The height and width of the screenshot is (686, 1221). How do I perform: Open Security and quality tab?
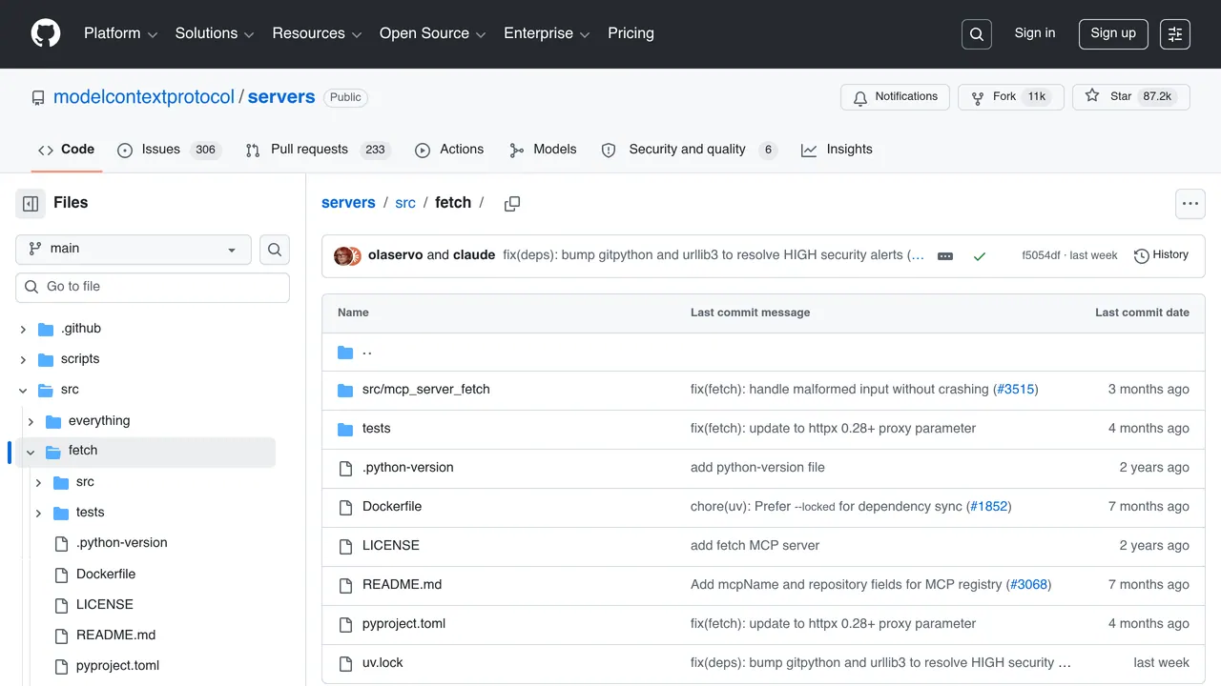pos(689,150)
